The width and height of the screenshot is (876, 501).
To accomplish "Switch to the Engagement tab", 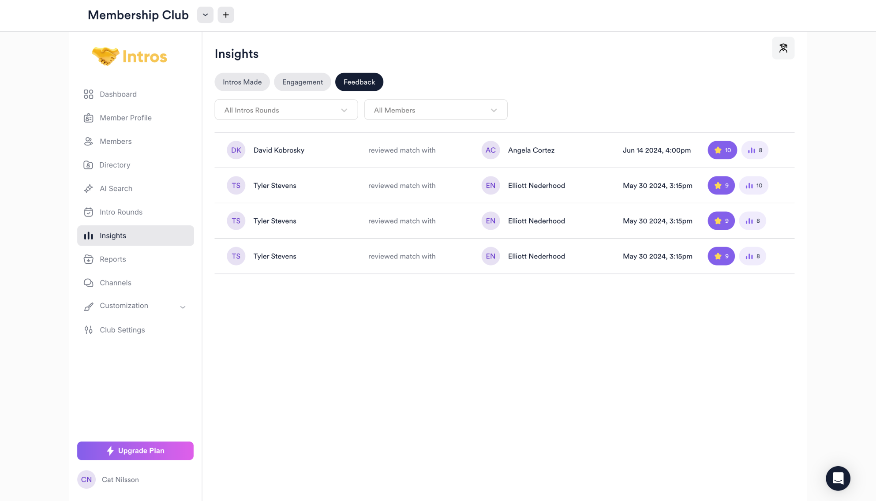I will tap(302, 82).
